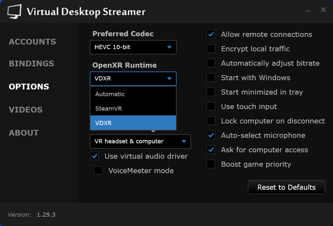Enable Encrypt local traffic
The height and width of the screenshot is (226, 333).
click(x=211, y=49)
